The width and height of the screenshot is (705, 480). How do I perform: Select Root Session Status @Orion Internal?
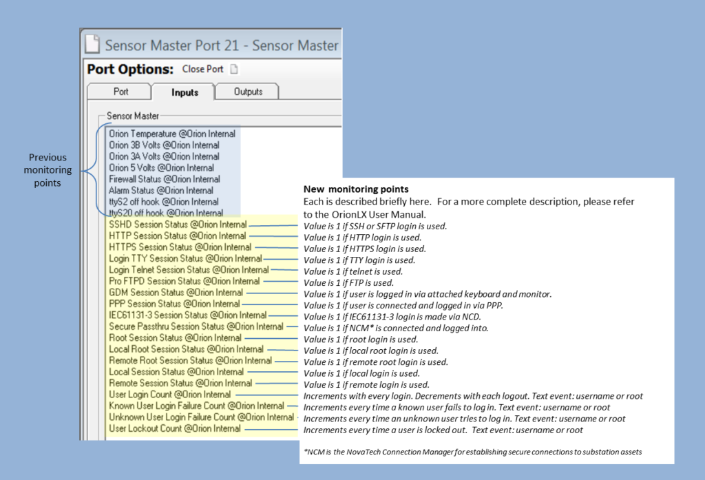pos(175,338)
